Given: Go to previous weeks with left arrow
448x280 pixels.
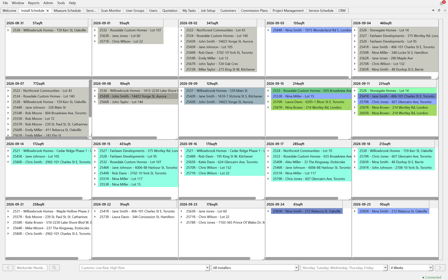Looking at the screenshot, I should pyautogui.click(x=8, y=268).
